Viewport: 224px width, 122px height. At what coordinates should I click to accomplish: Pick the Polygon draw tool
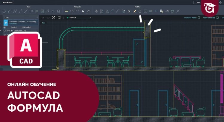click(x=59, y=11)
